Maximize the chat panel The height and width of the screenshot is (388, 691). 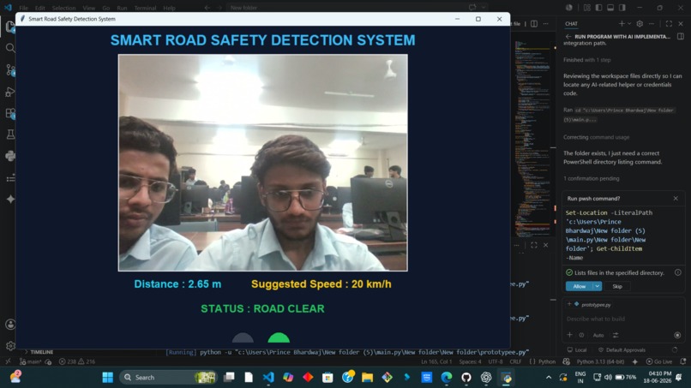[x=669, y=23]
